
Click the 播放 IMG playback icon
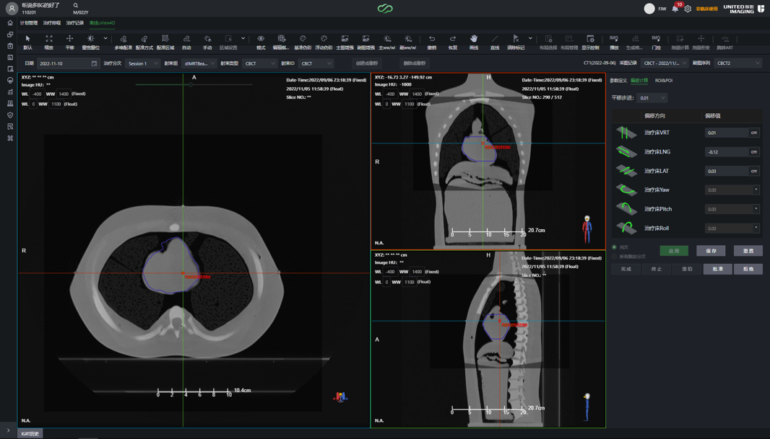point(614,39)
